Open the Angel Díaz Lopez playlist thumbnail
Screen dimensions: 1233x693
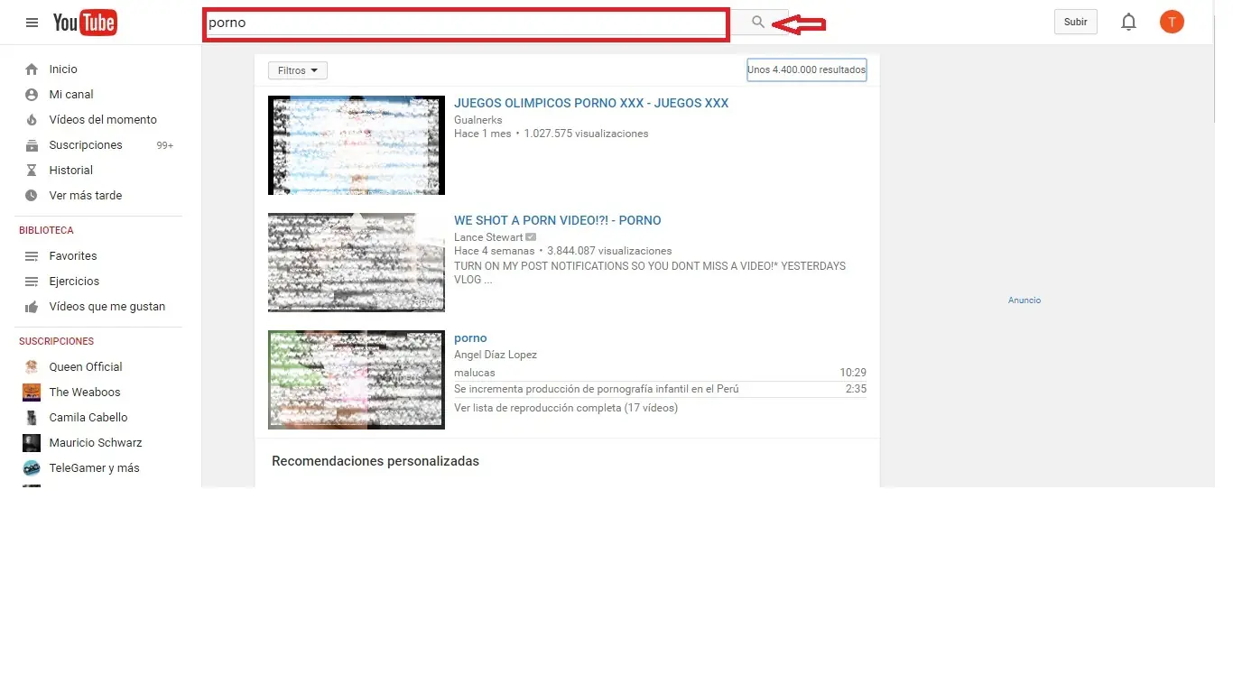click(x=357, y=380)
